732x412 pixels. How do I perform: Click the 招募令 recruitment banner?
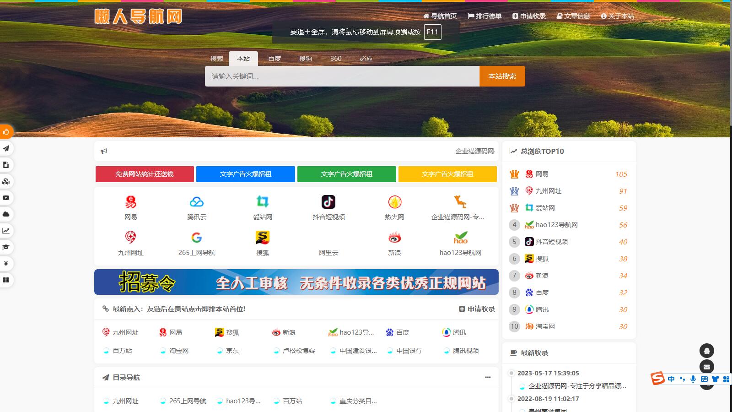tap(296, 282)
